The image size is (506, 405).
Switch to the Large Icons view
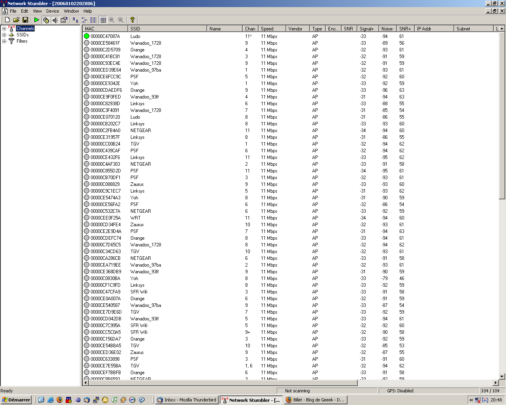75,20
